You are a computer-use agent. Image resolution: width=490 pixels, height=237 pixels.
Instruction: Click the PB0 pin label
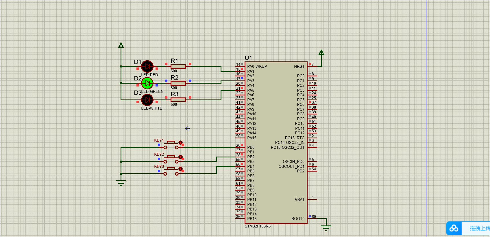tap(251, 147)
